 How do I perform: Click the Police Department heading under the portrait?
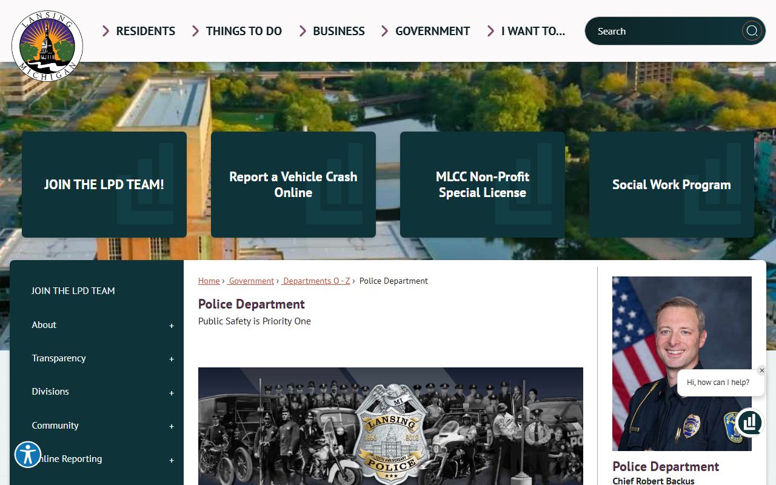point(666,466)
